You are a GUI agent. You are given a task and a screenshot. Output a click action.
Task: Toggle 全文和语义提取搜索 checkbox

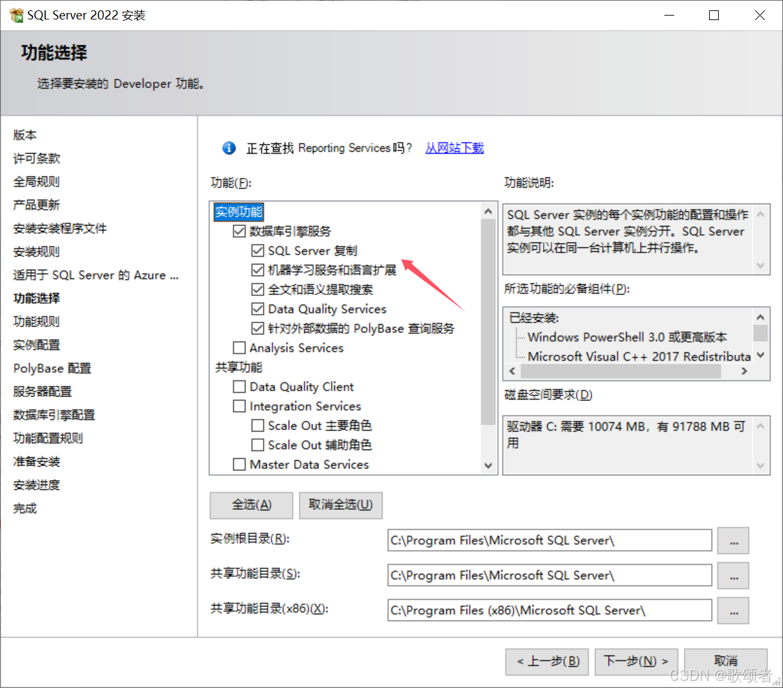pyautogui.click(x=257, y=290)
